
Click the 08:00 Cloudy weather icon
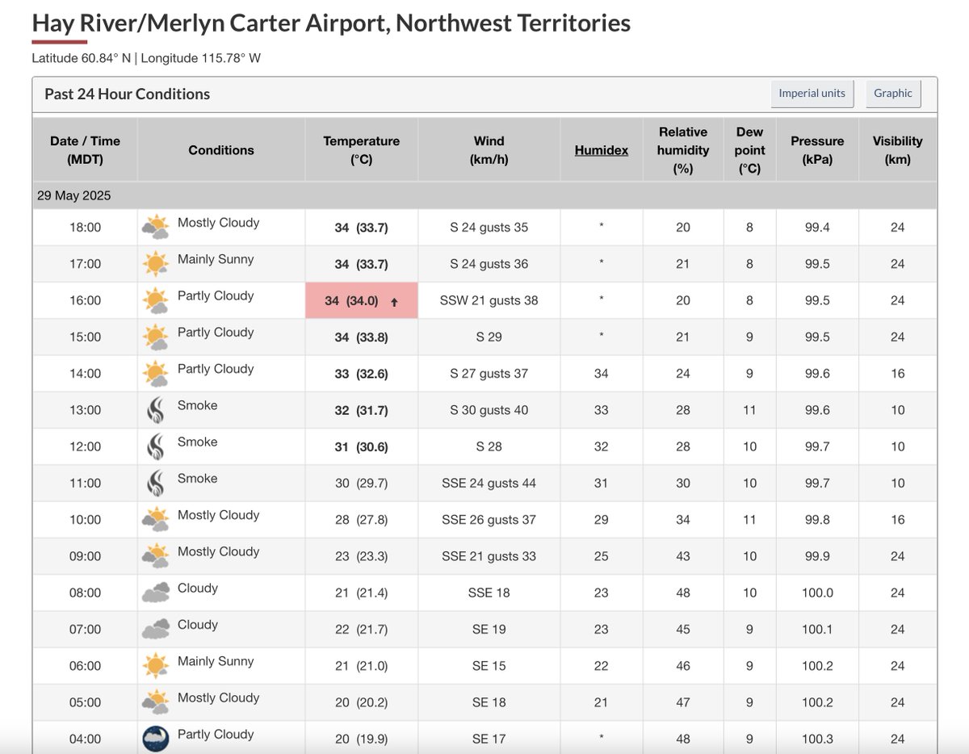(155, 593)
